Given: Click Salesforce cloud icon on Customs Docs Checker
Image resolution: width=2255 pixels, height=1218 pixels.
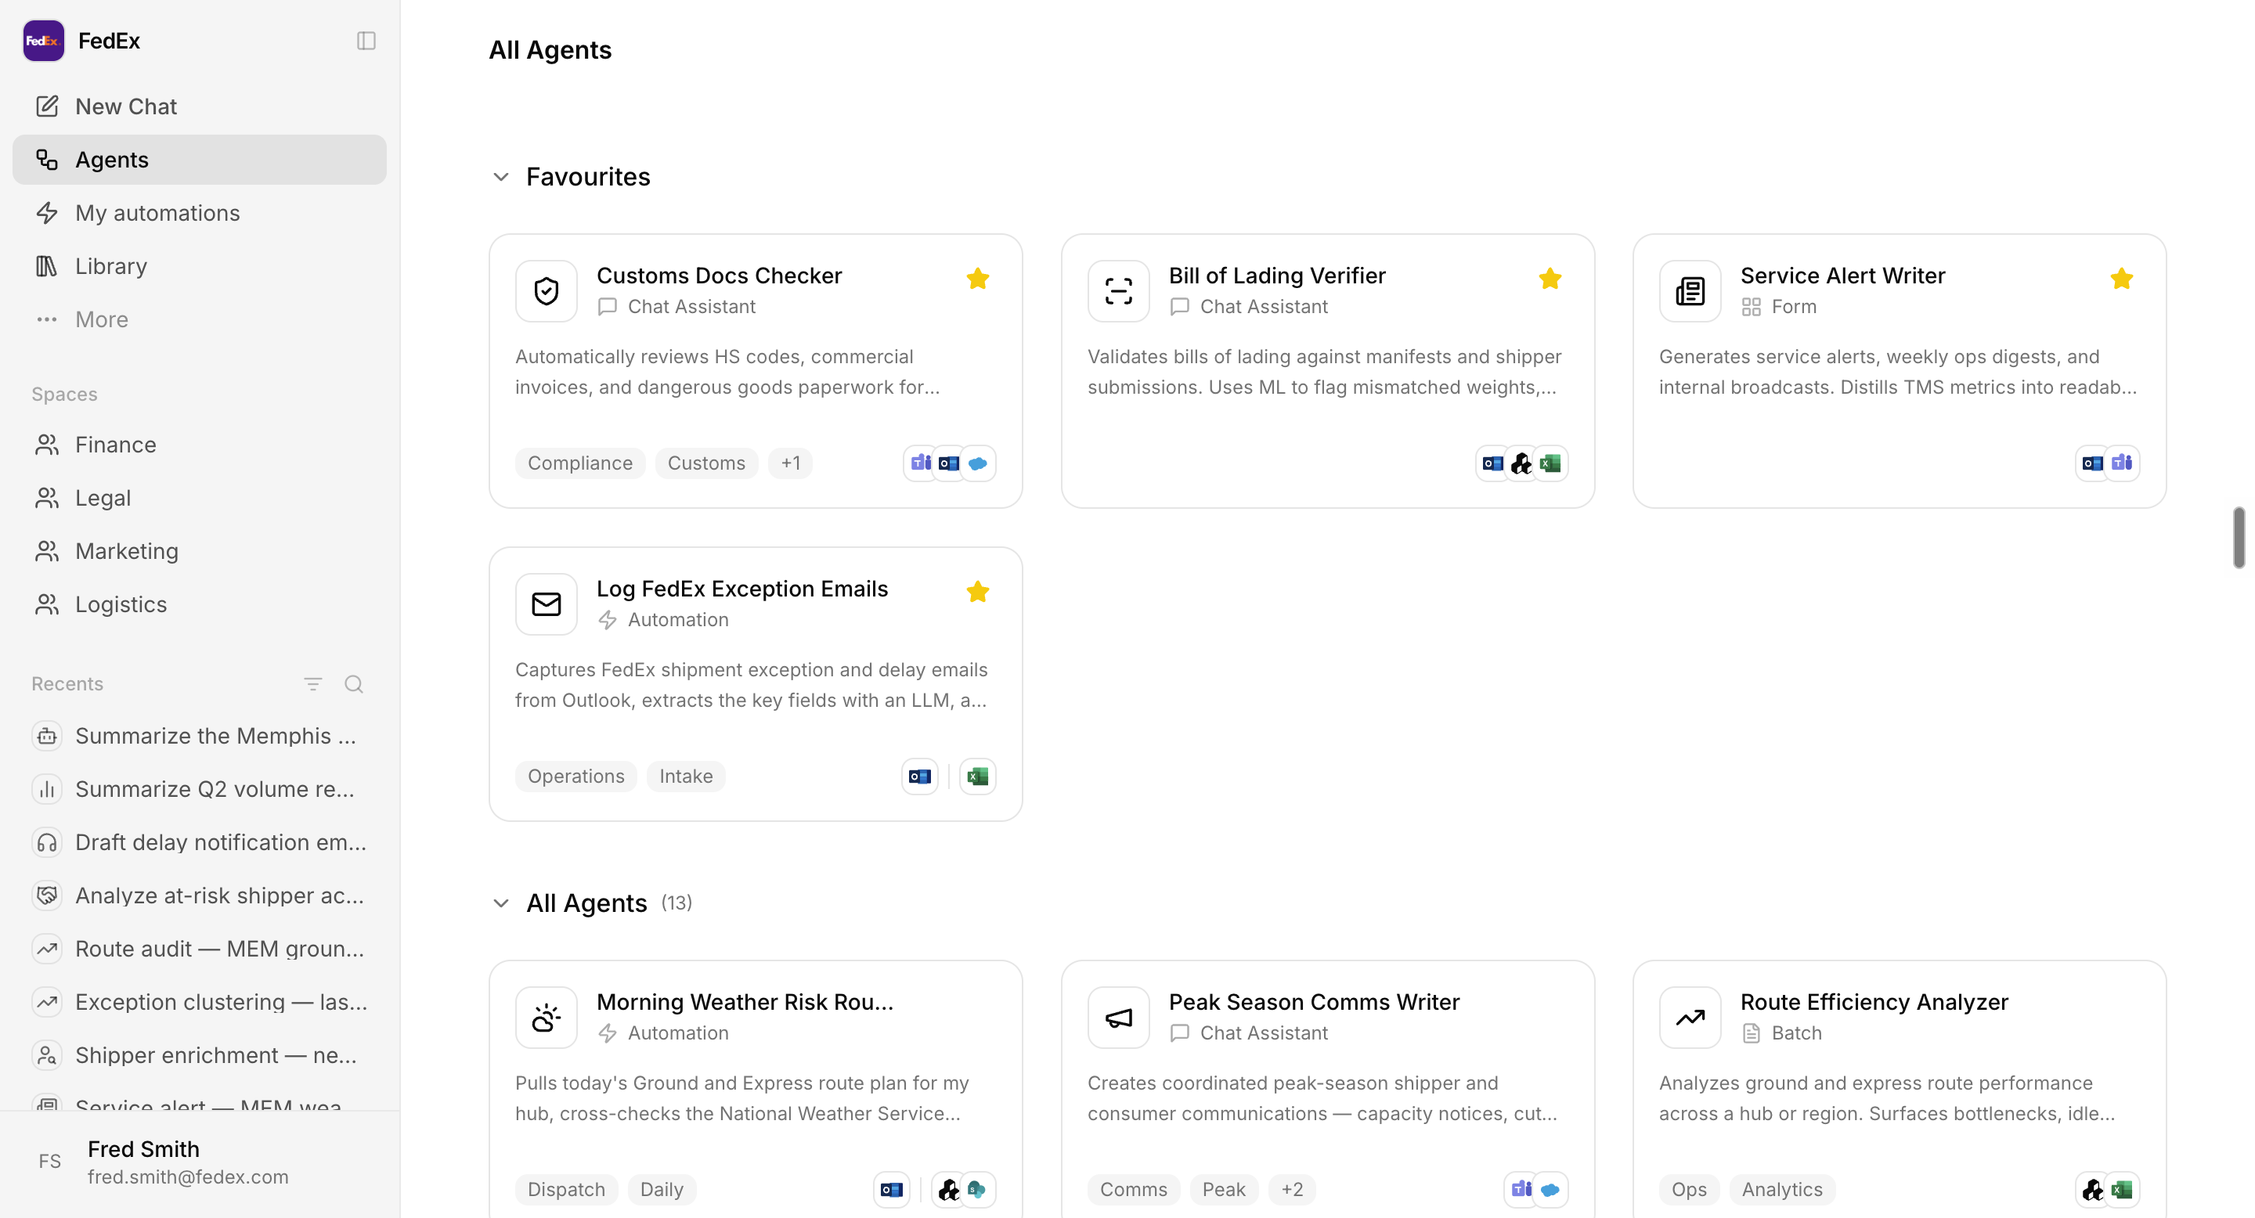Looking at the screenshot, I should click(978, 463).
